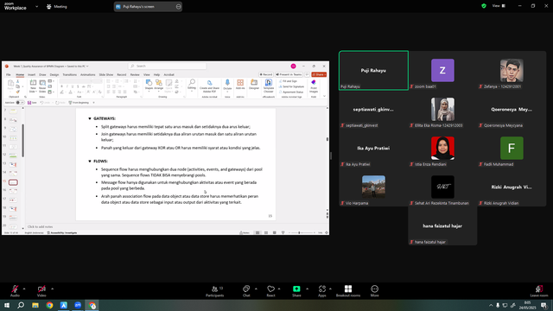Click Fill and Sign in Acrobat group
The height and width of the screenshot is (311, 553).
[288, 81]
